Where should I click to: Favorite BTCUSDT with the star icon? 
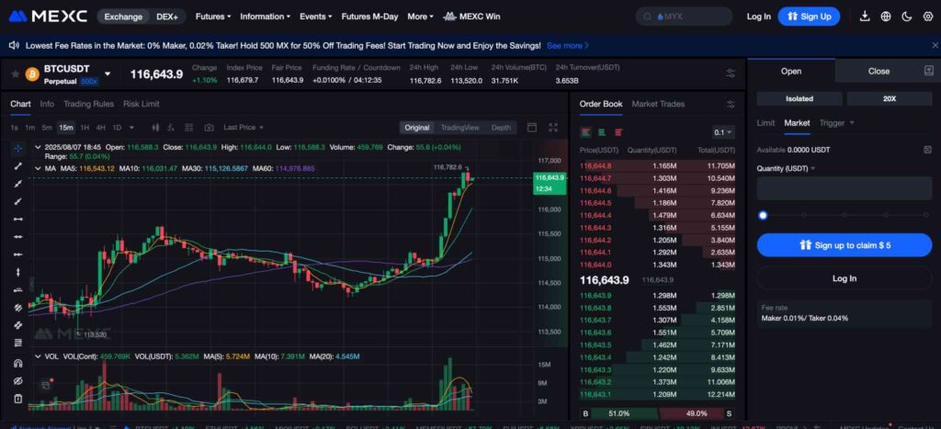click(15, 73)
